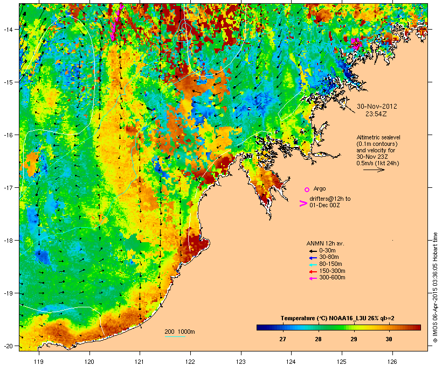
Task: Click the latitude axis label -16
Action: click(x=8, y=135)
